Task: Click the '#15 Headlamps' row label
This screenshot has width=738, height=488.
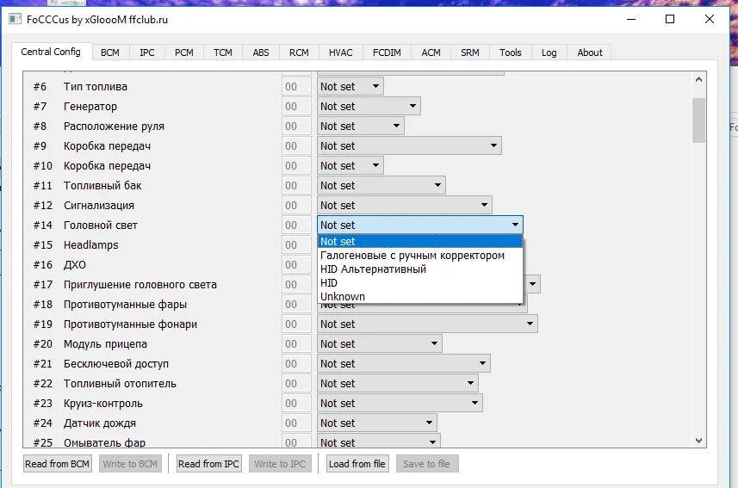Action: (x=76, y=245)
